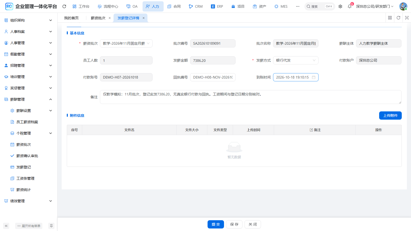Open the notification bell
The image size is (411, 231).
click(350, 6)
